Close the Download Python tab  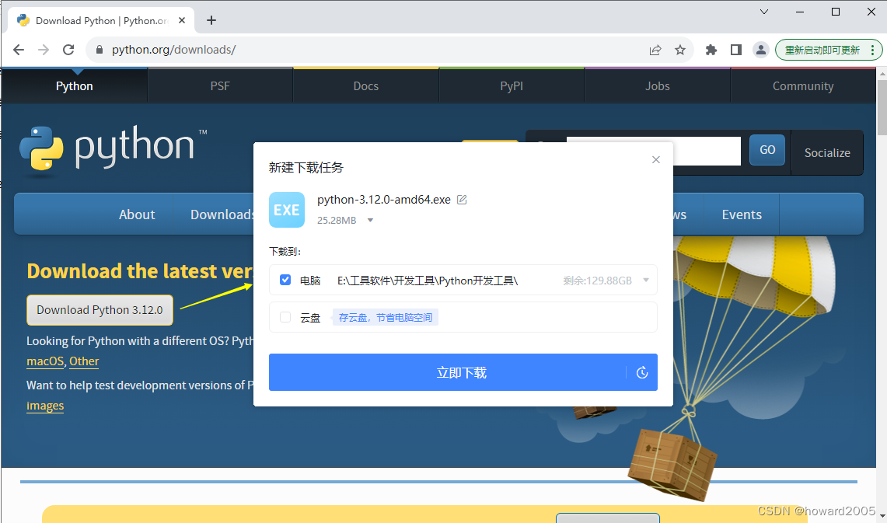click(x=182, y=20)
